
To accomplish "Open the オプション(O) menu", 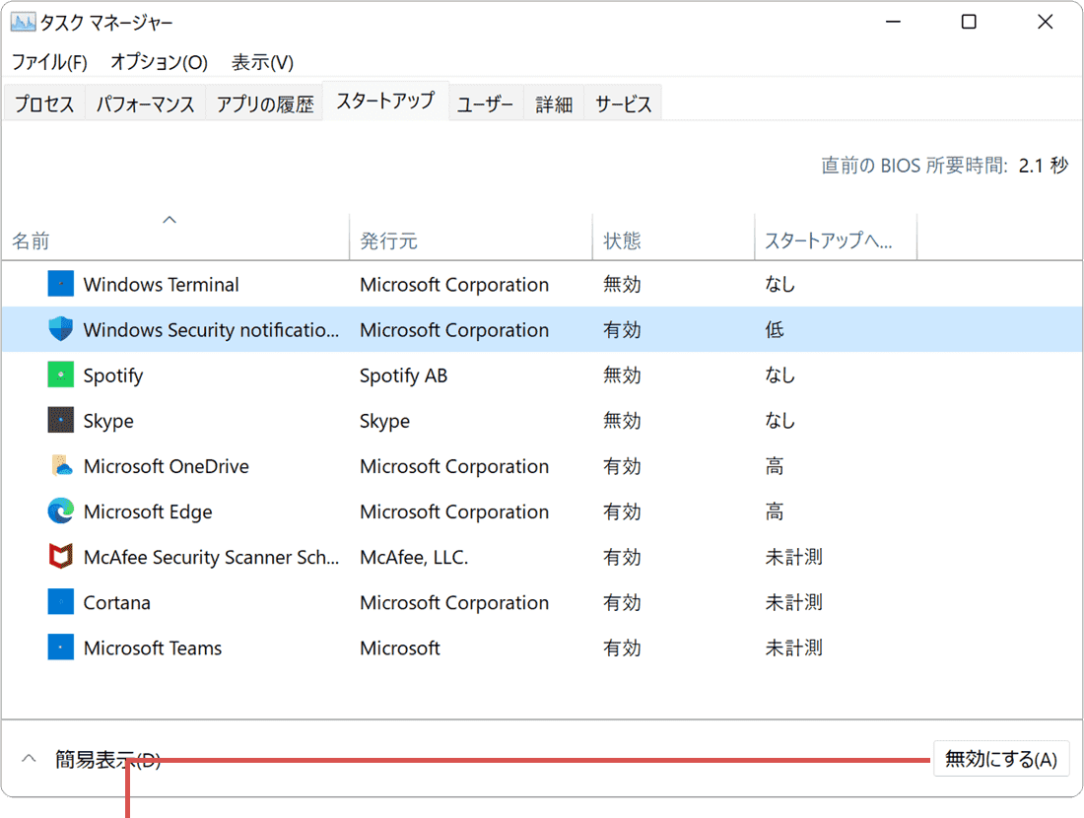I will [x=159, y=62].
